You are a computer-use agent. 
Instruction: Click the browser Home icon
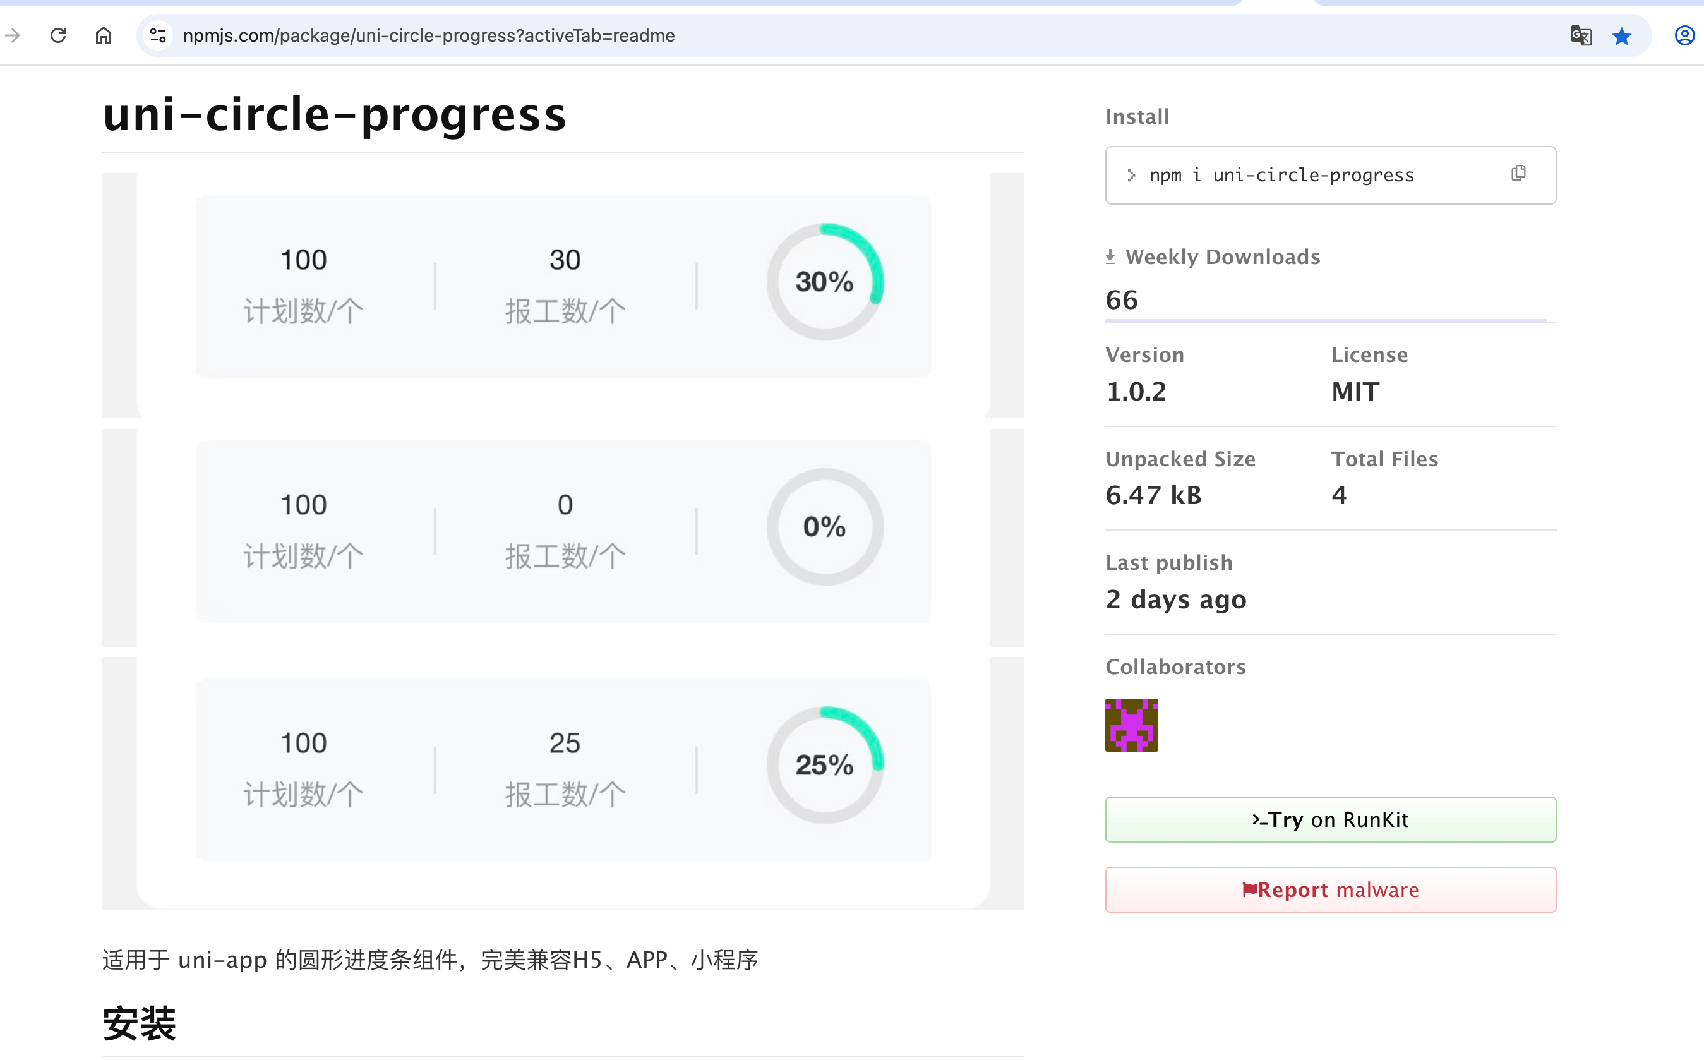pyautogui.click(x=103, y=35)
